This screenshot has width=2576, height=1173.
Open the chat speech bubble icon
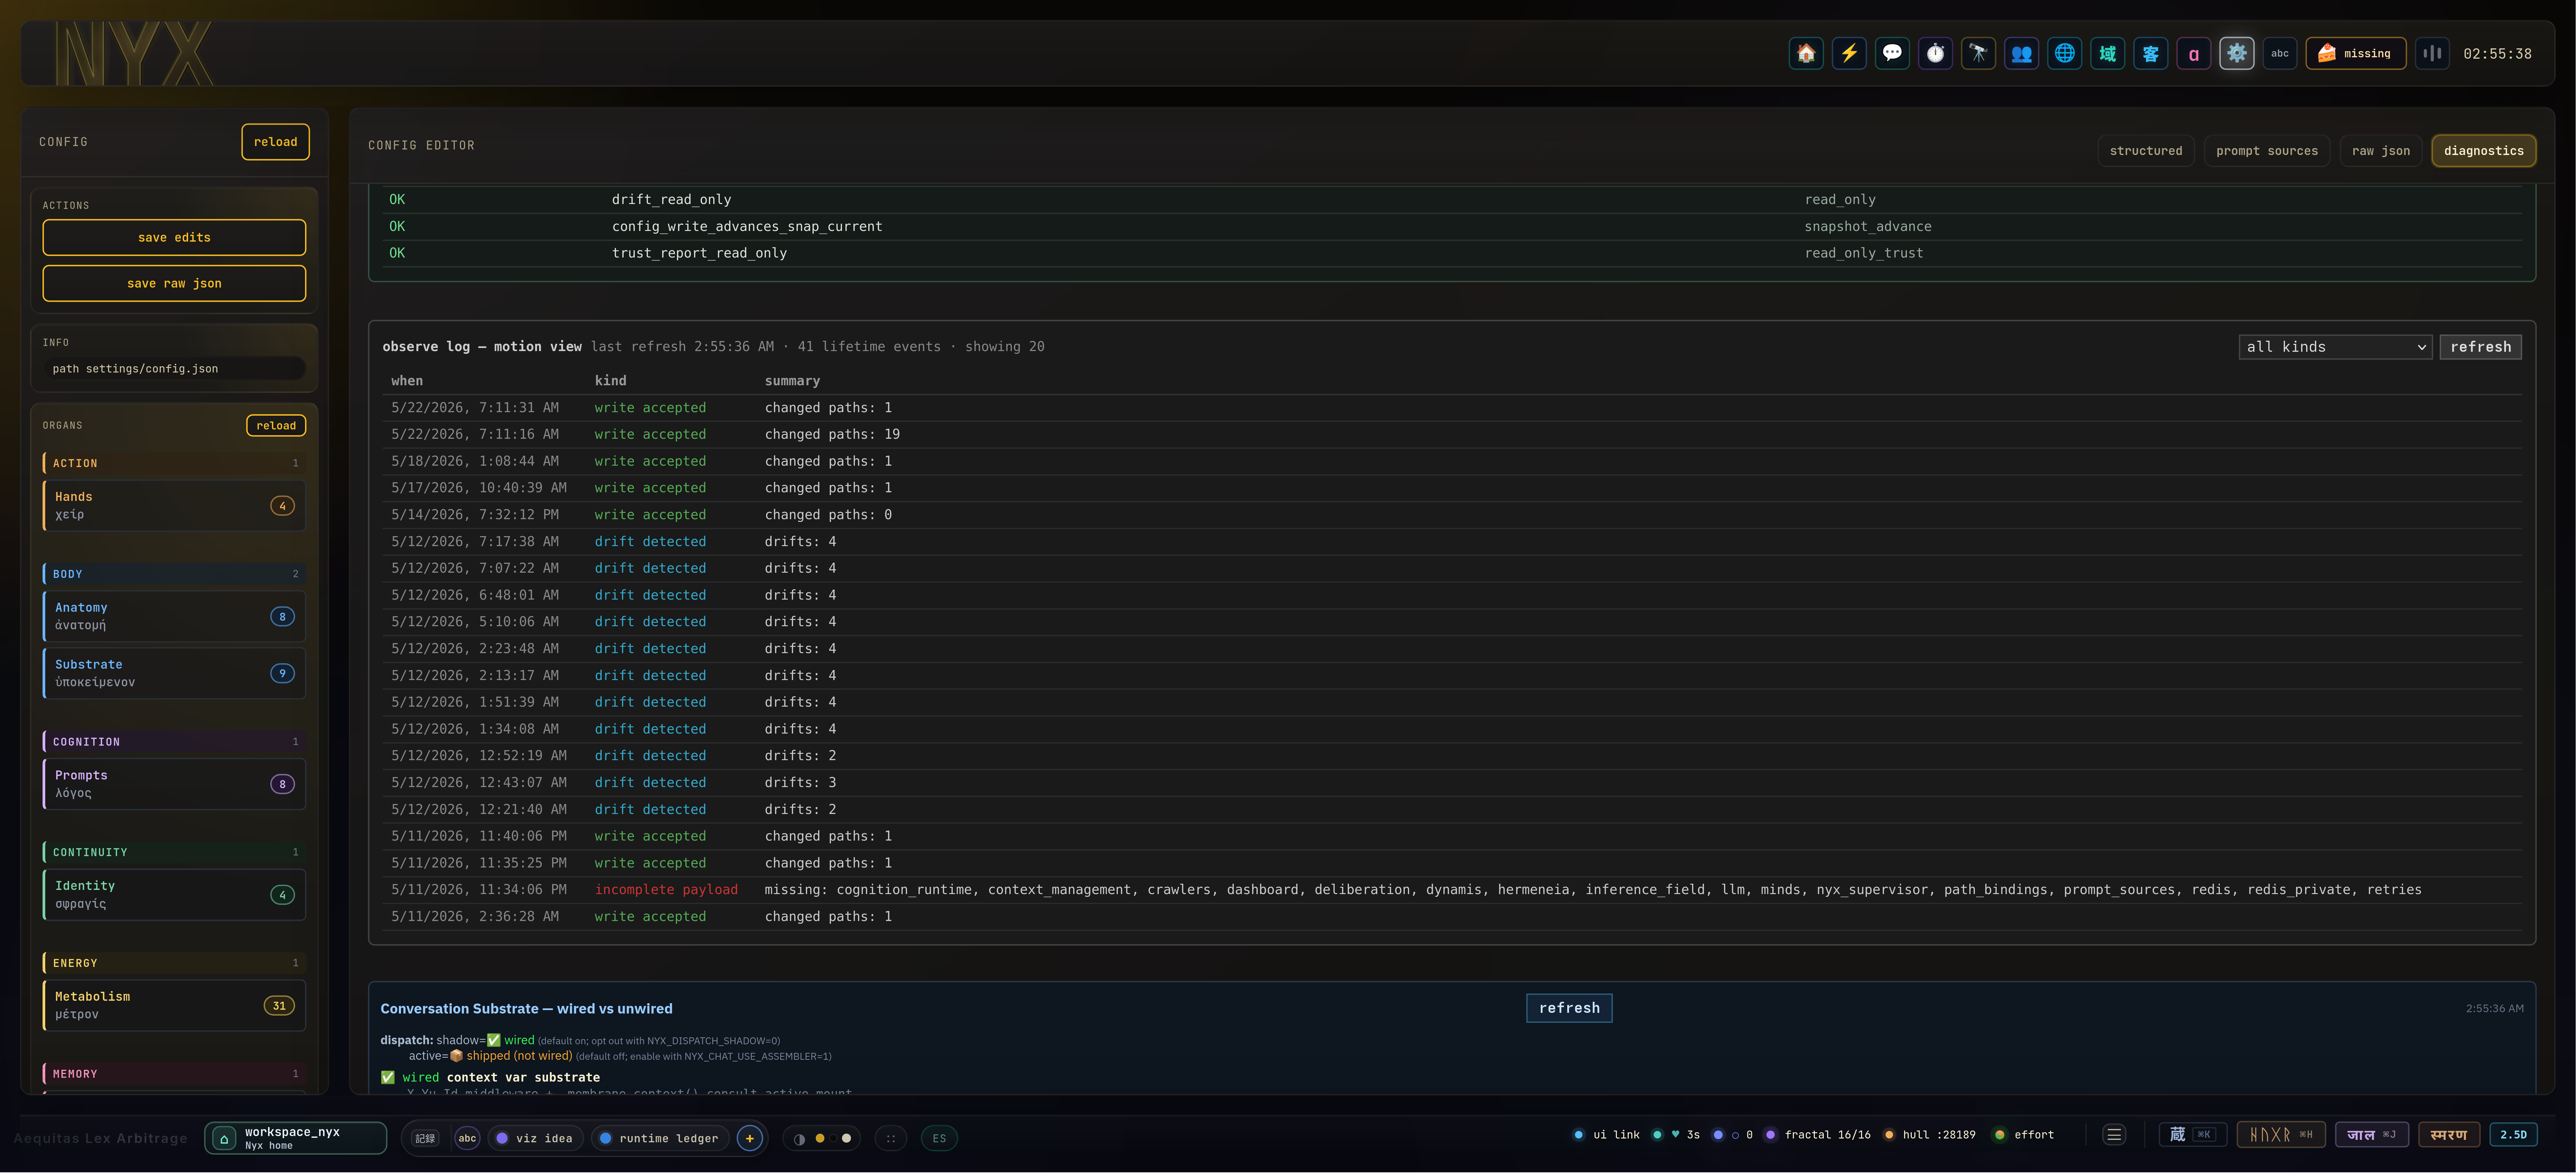tap(1892, 54)
